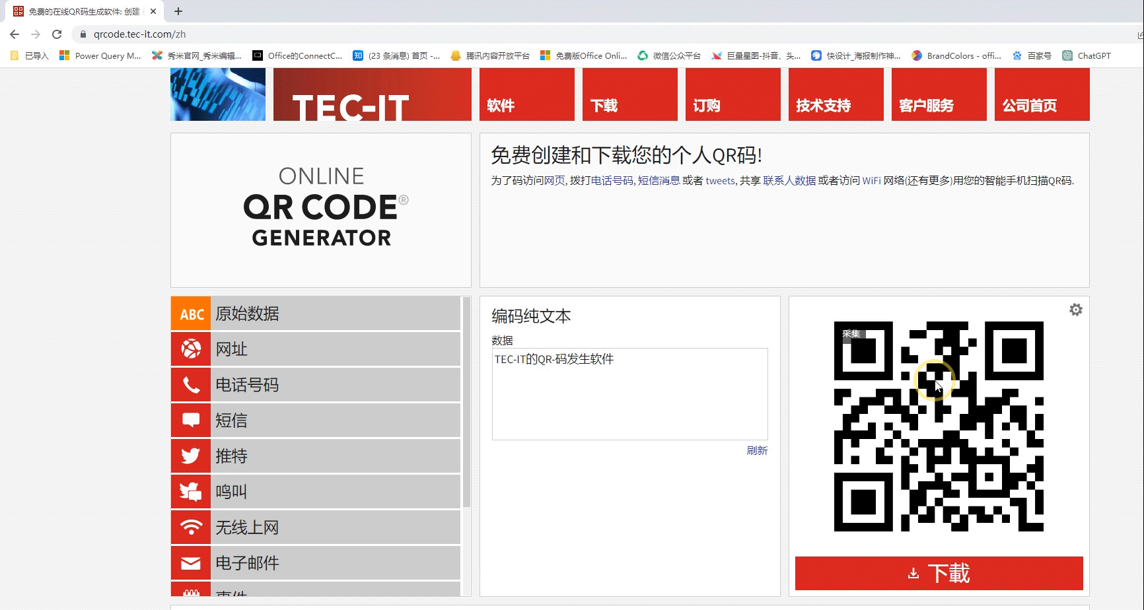Choose 电话号码 data type
1144x610 pixels.
316,385
